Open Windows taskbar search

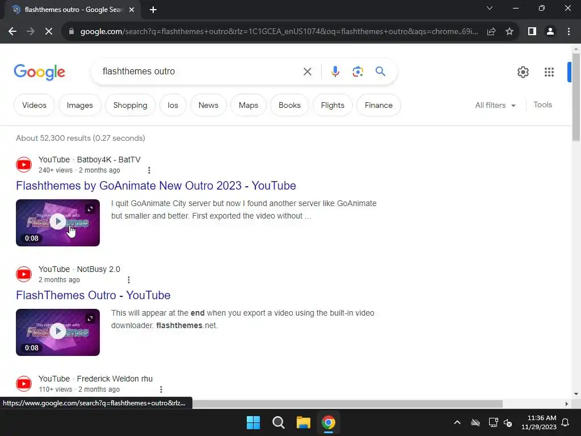pos(278,422)
